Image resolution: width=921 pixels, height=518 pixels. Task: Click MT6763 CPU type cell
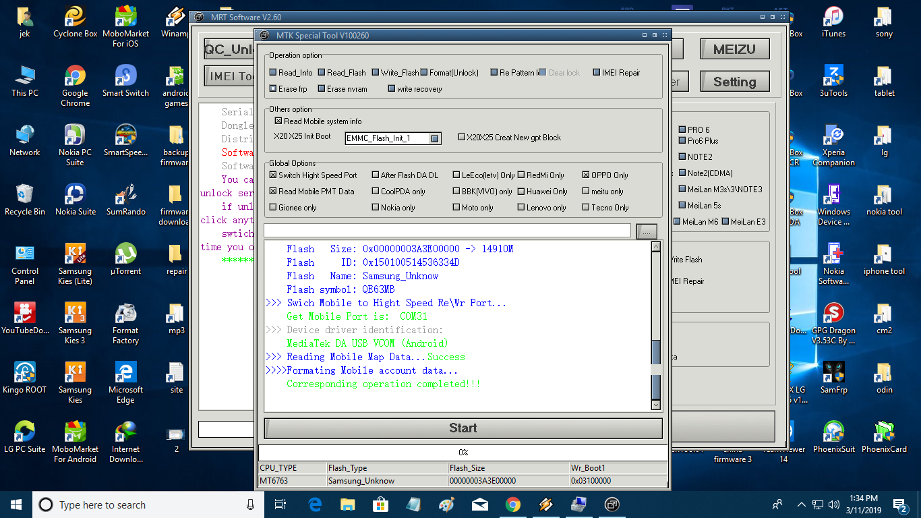(x=293, y=481)
